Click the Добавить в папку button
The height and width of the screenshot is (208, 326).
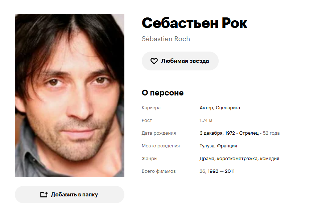(70, 195)
